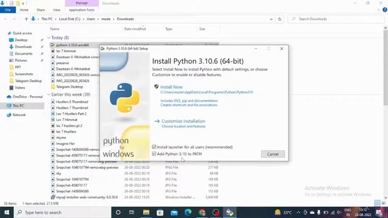This screenshot has width=388, height=218.
Task: Select Pictures in the navigation pane
Action: [21, 61]
